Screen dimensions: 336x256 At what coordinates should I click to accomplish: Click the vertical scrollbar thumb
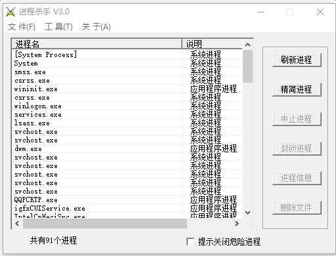(247, 66)
